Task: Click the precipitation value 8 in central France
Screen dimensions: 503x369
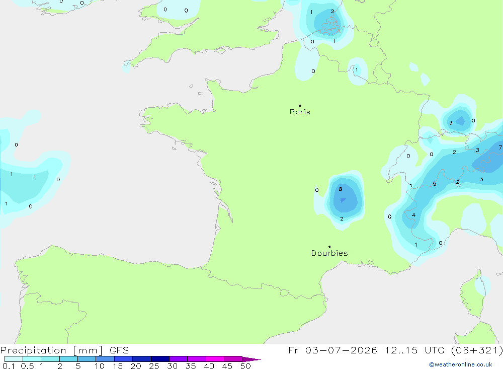Action: (341, 189)
